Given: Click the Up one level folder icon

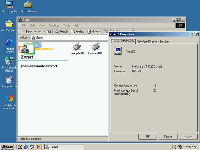Looking at the screenshot, I should pos(49,32).
